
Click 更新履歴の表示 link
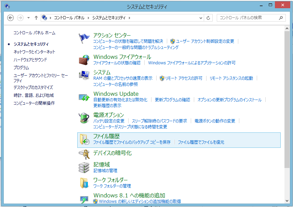[x=107, y=106]
